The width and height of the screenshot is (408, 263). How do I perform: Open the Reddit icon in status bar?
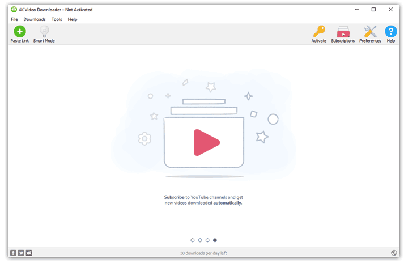tap(29, 253)
